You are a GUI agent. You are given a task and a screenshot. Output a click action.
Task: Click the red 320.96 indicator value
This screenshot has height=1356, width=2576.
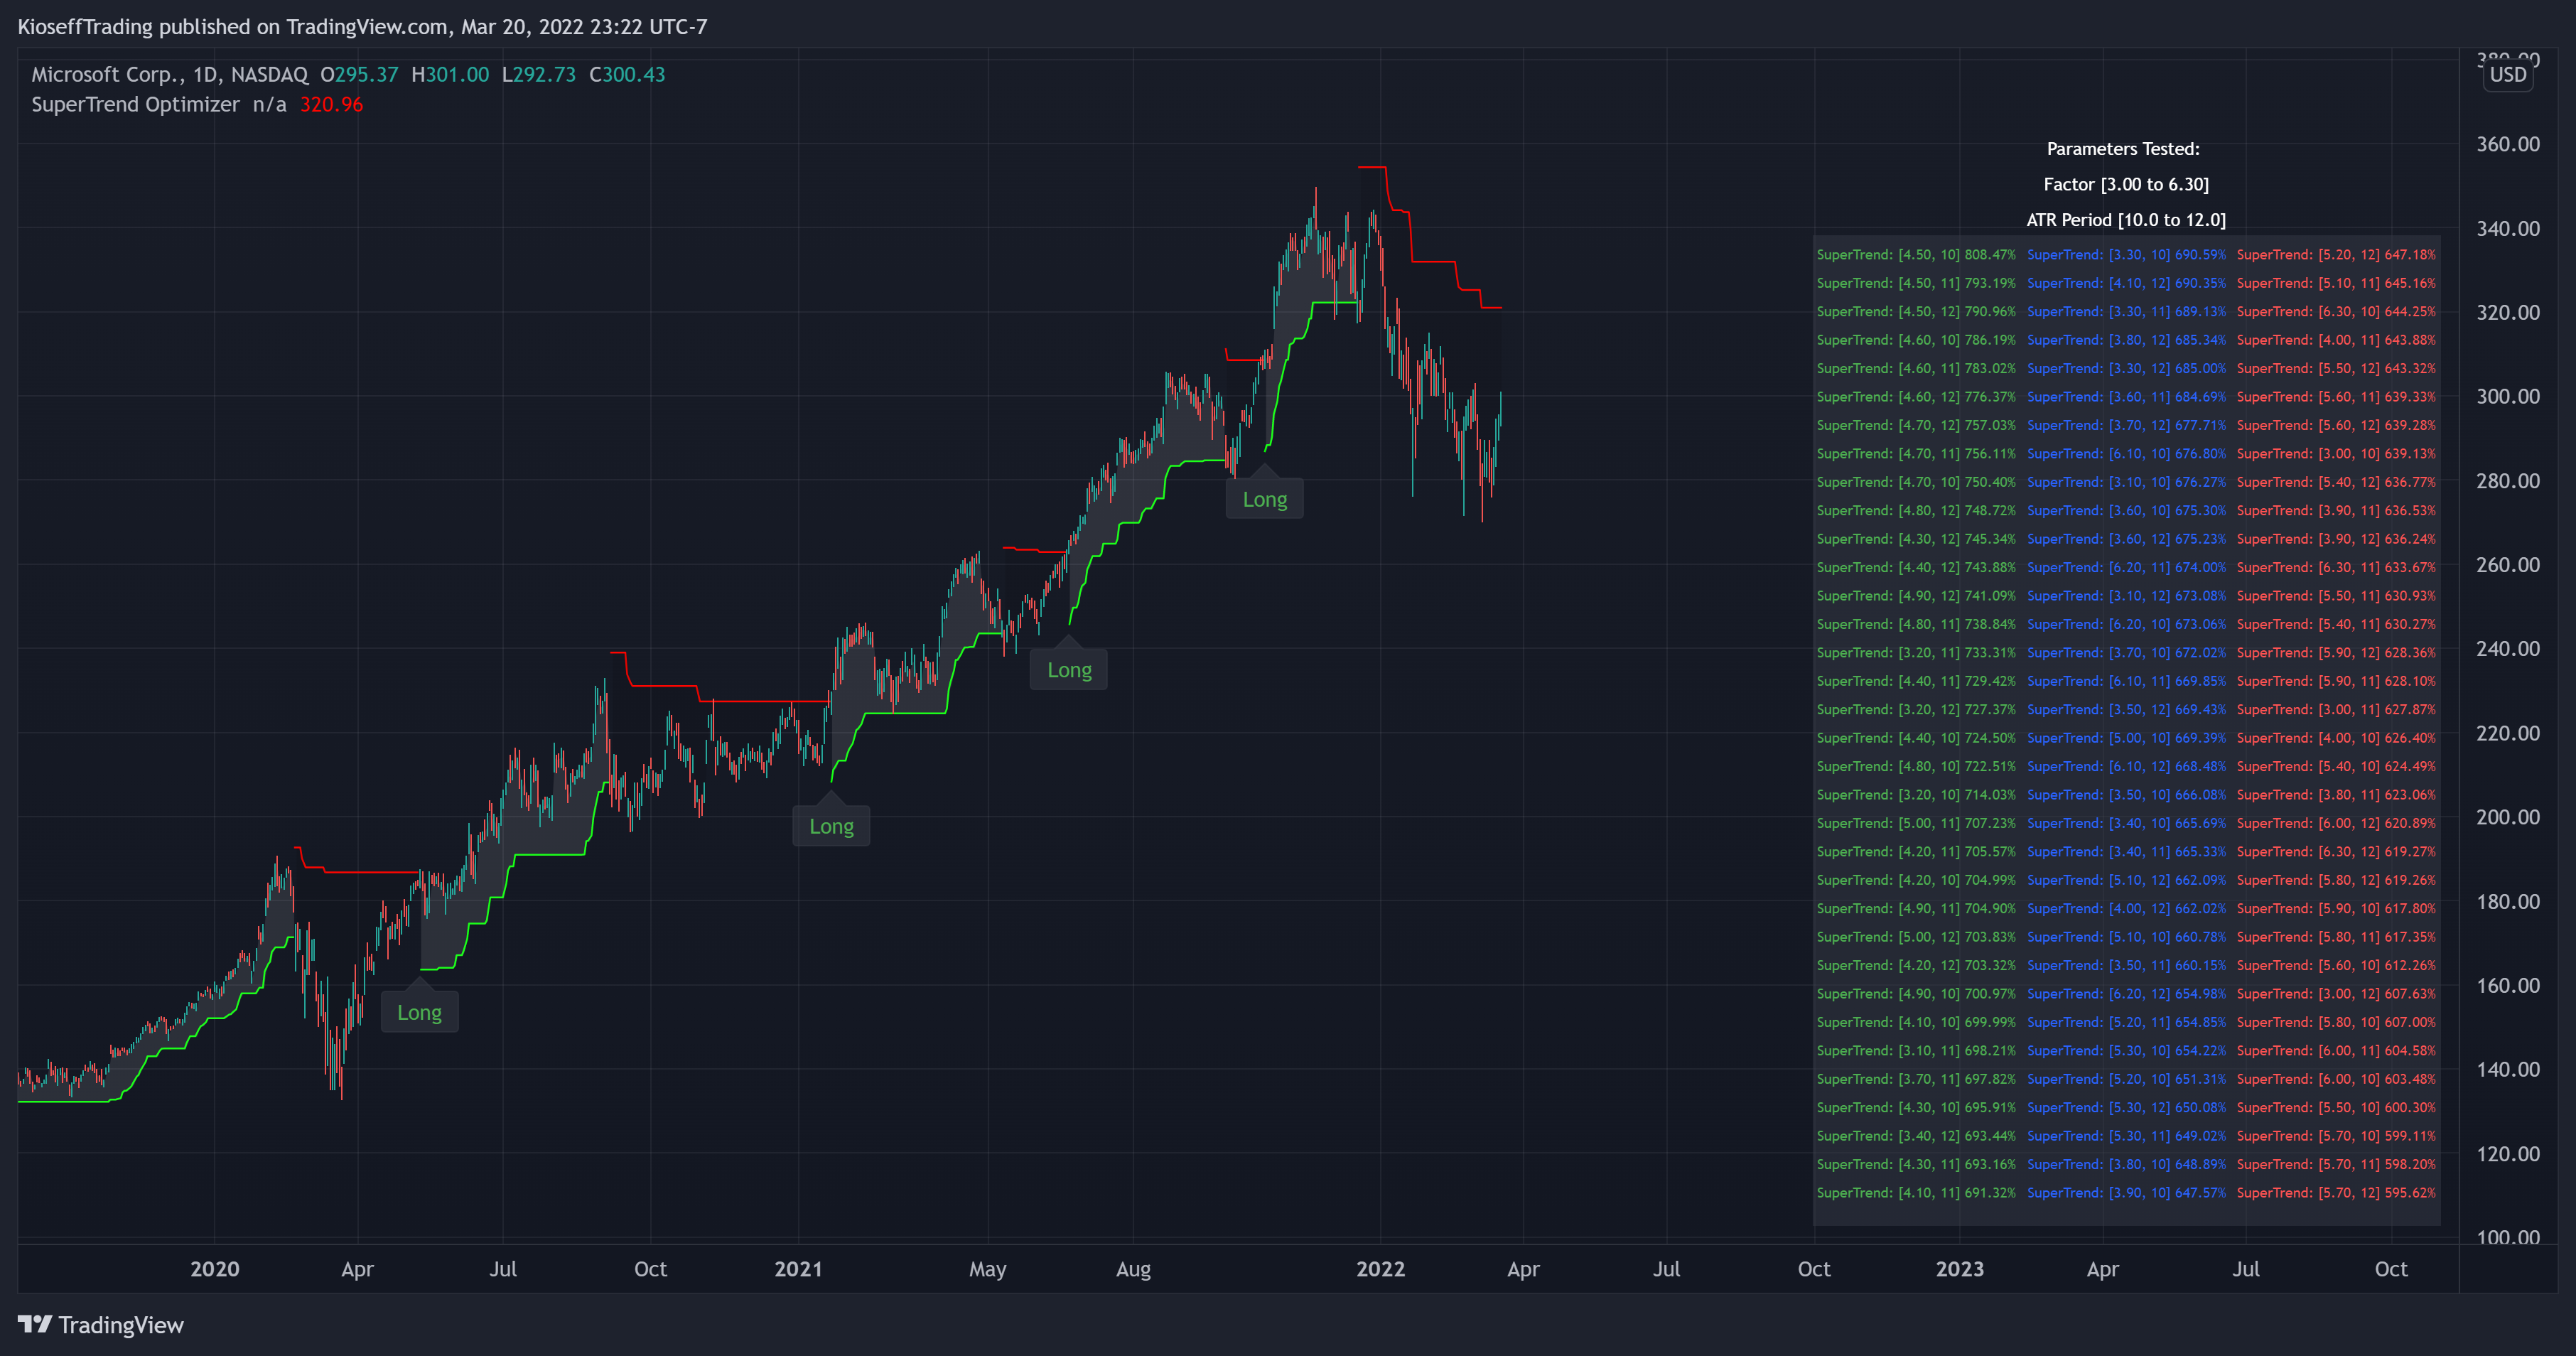[331, 105]
